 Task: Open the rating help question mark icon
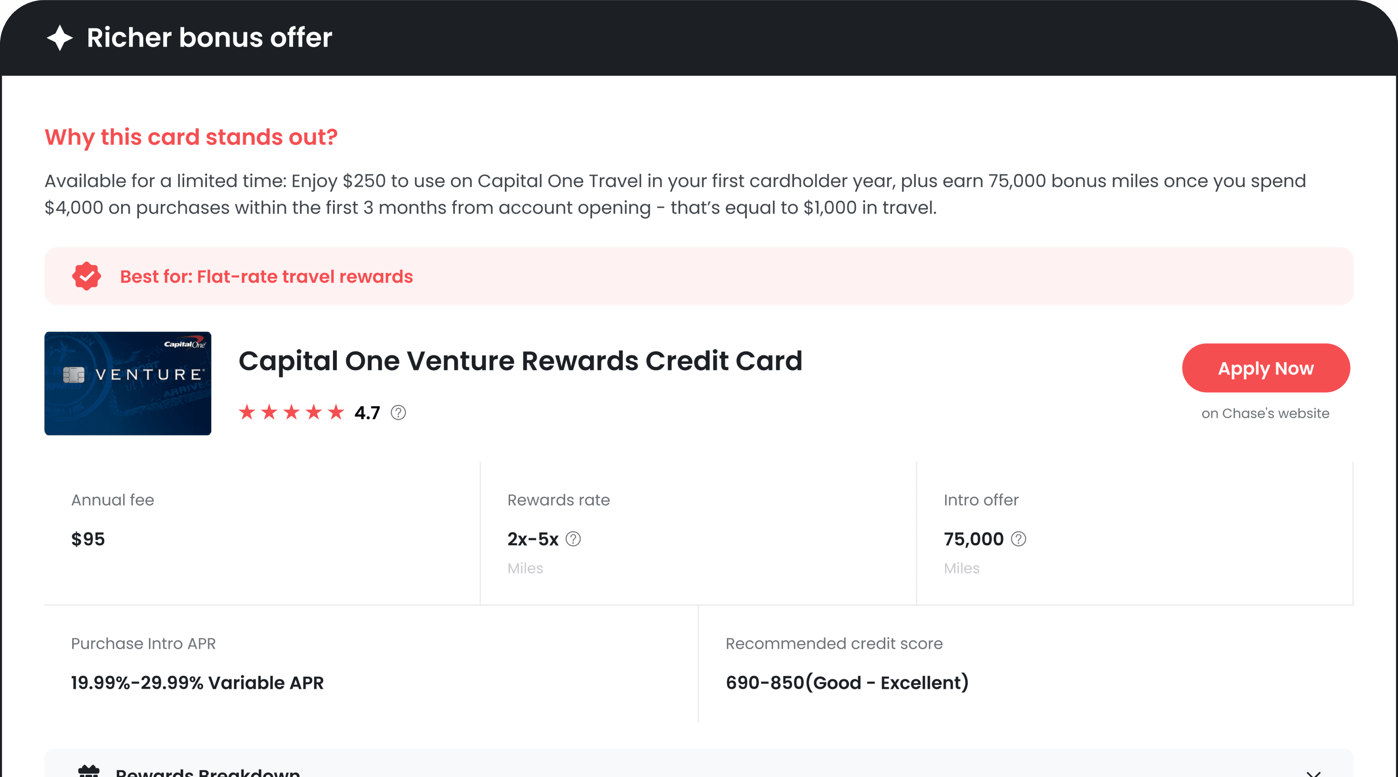click(x=398, y=413)
